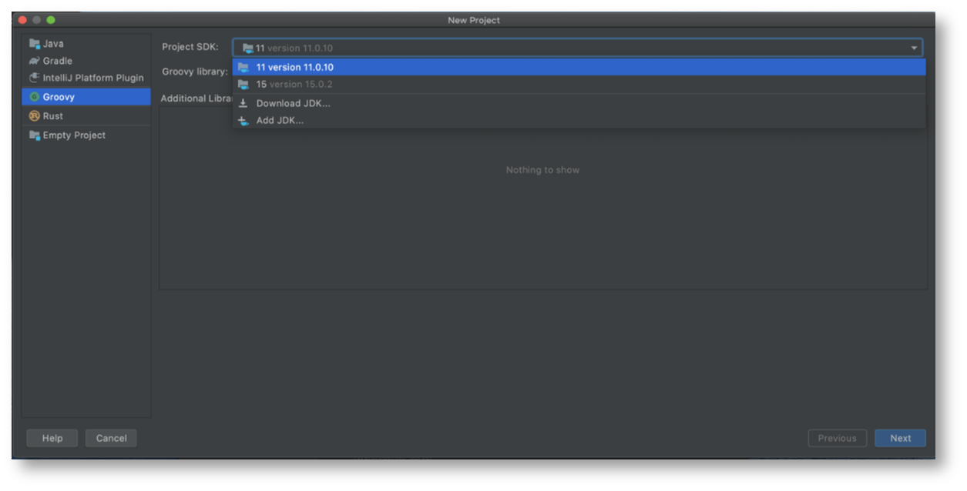Click the orange Rust gear icon

(34, 116)
